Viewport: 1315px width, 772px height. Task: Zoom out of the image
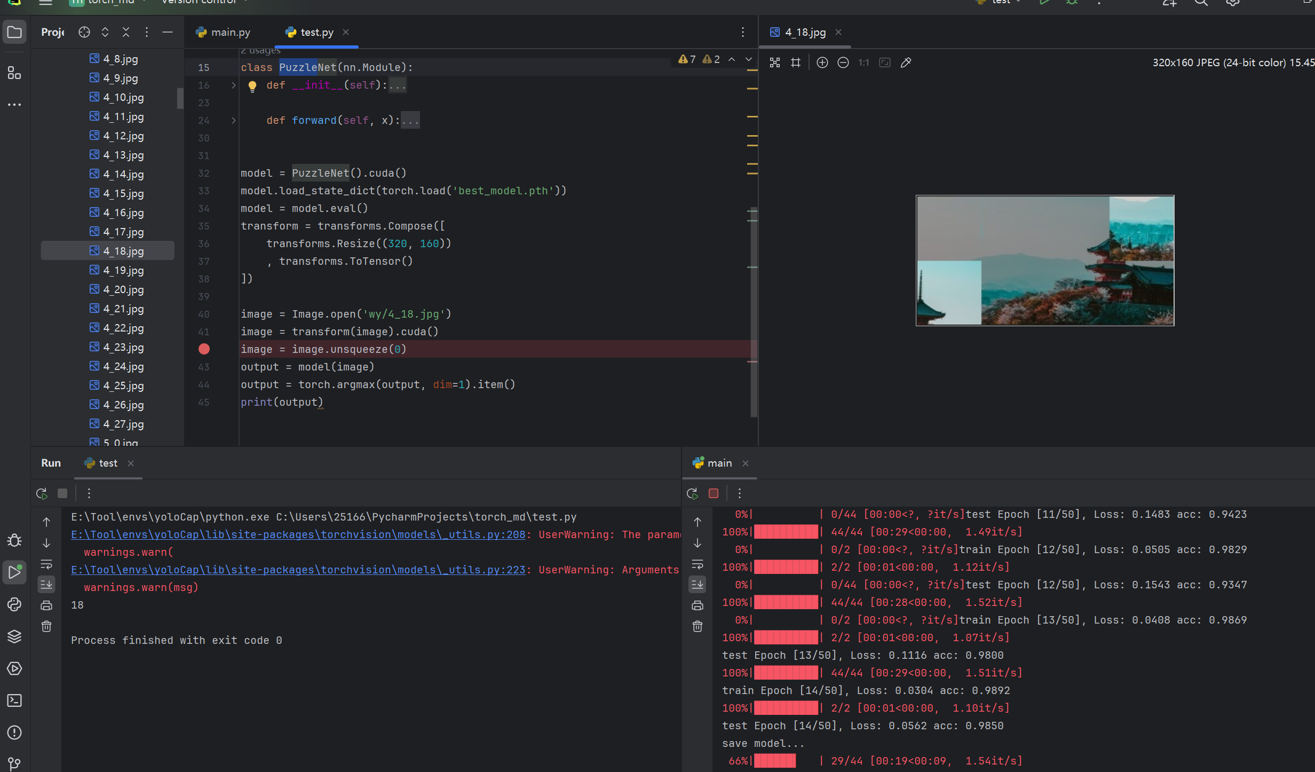(x=843, y=62)
